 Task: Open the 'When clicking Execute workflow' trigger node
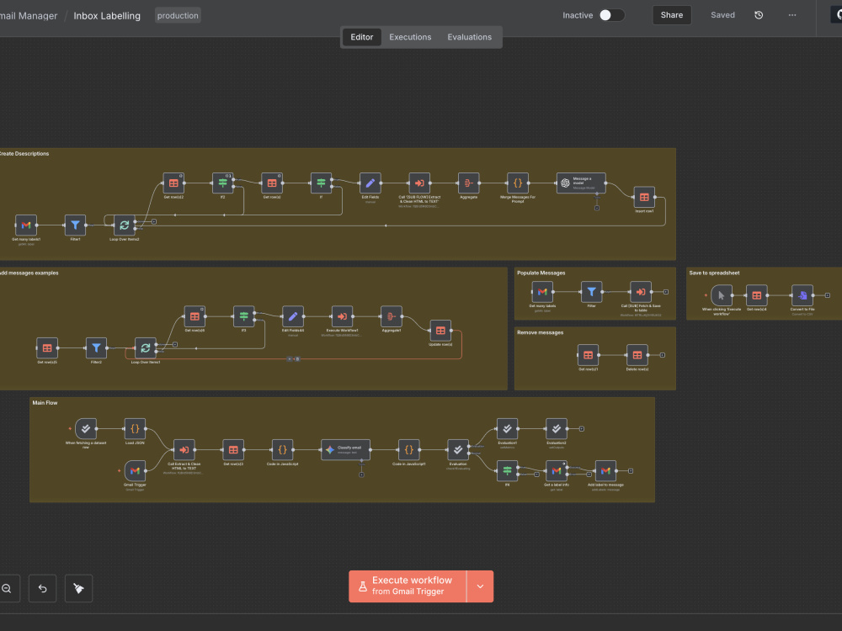pos(722,295)
